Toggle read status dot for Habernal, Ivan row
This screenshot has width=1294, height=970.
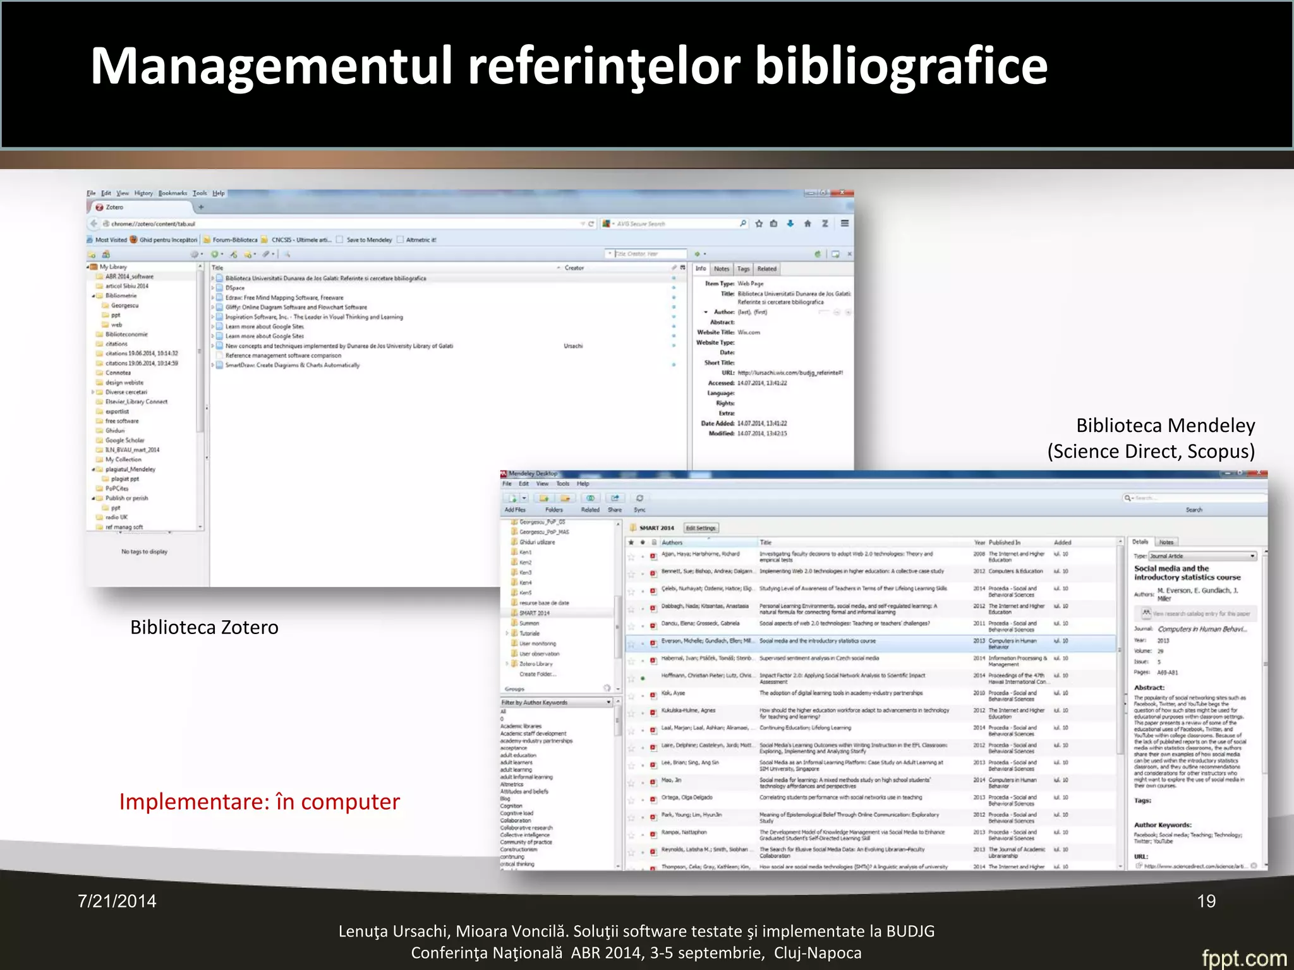point(643,661)
